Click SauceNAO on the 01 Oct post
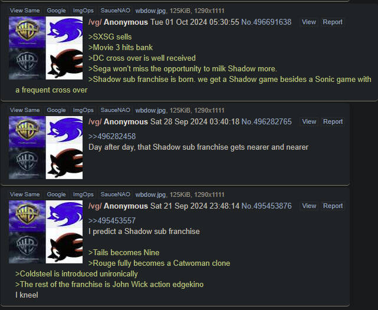 pos(115,11)
